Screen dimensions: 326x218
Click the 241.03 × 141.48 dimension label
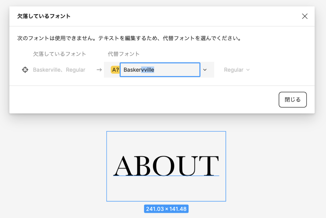(x=166, y=209)
